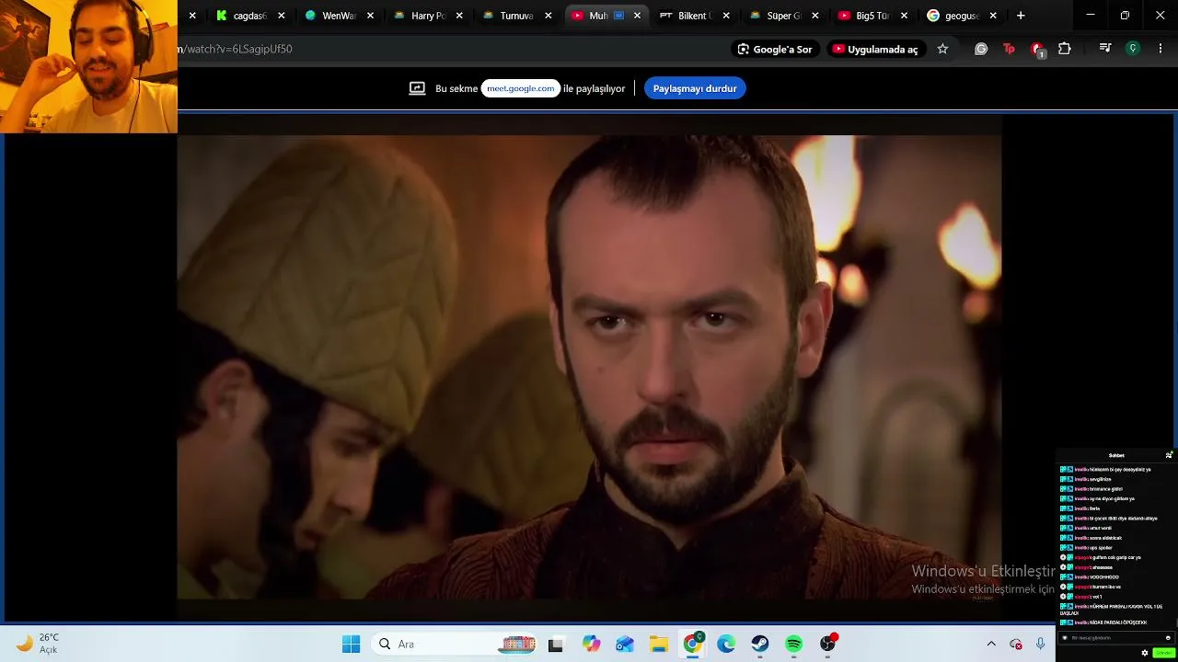Screen dimensions: 1178x662
Task: Open the Grammarly-style G extension icon
Action: coord(981,49)
